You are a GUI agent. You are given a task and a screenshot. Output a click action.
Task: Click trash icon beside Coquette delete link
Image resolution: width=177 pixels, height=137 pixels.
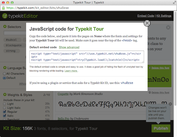coord(150,93)
